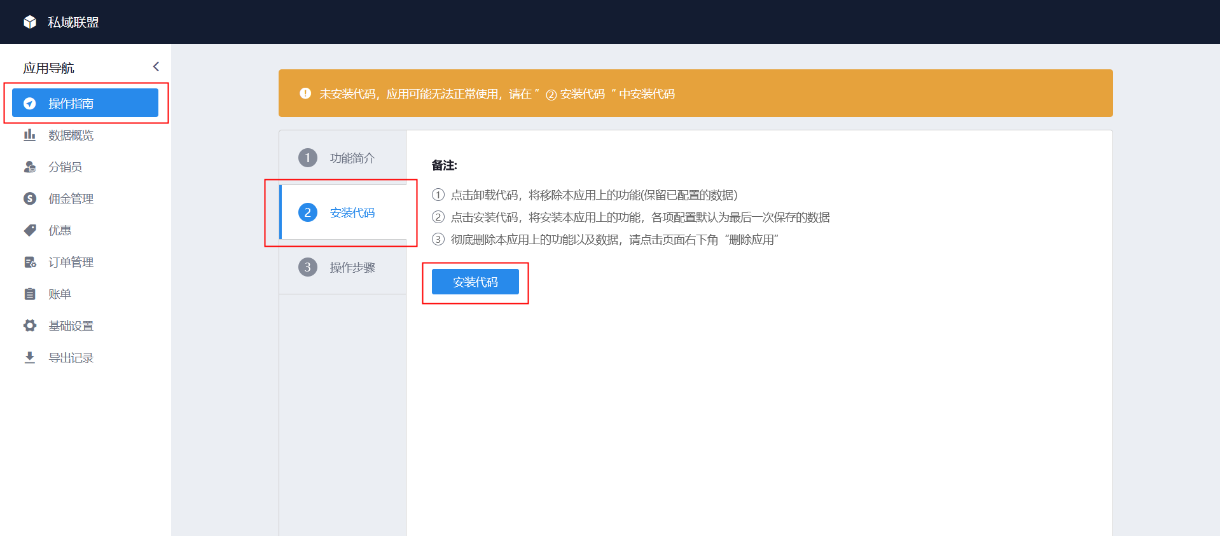This screenshot has width=1220, height=536.
Task: Click the 分销员 people icon
Action: 30,167
